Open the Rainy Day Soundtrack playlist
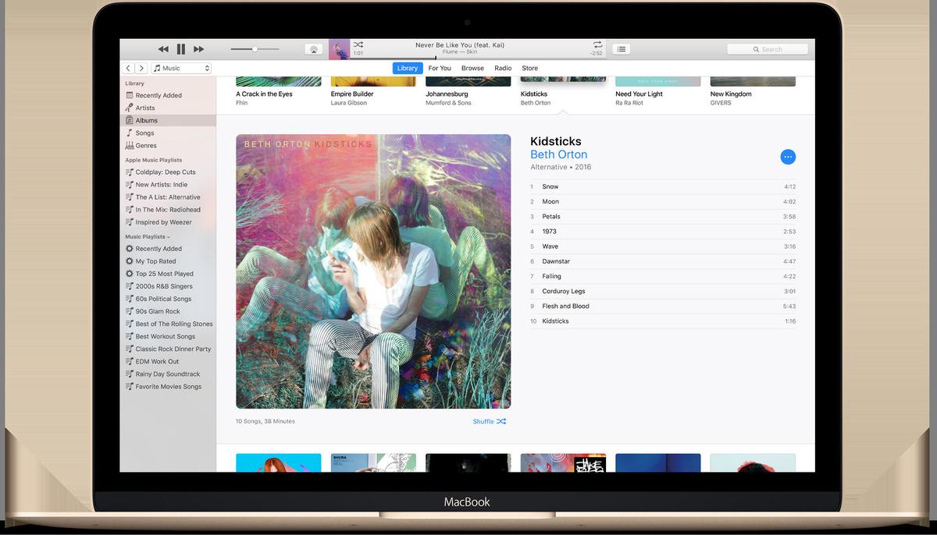Image resolution: width=937 pixels, height=535 pixels. pyautogui.click(x=168, y=374)
